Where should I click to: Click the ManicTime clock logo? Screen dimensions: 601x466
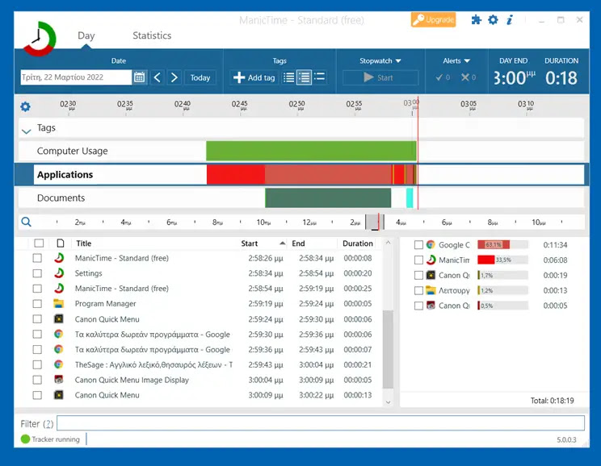(x=40, y=39)
